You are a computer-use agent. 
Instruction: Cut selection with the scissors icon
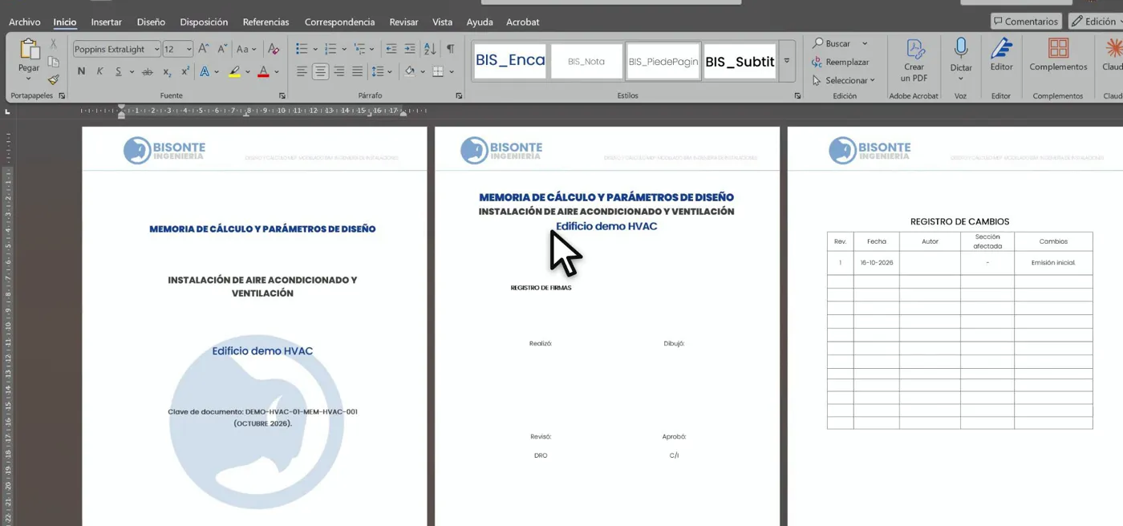[54, 44]
